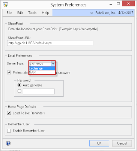Viewport: 137px width, 151px height.
Task: Maximize the System Preferences window
Action: 118,4
